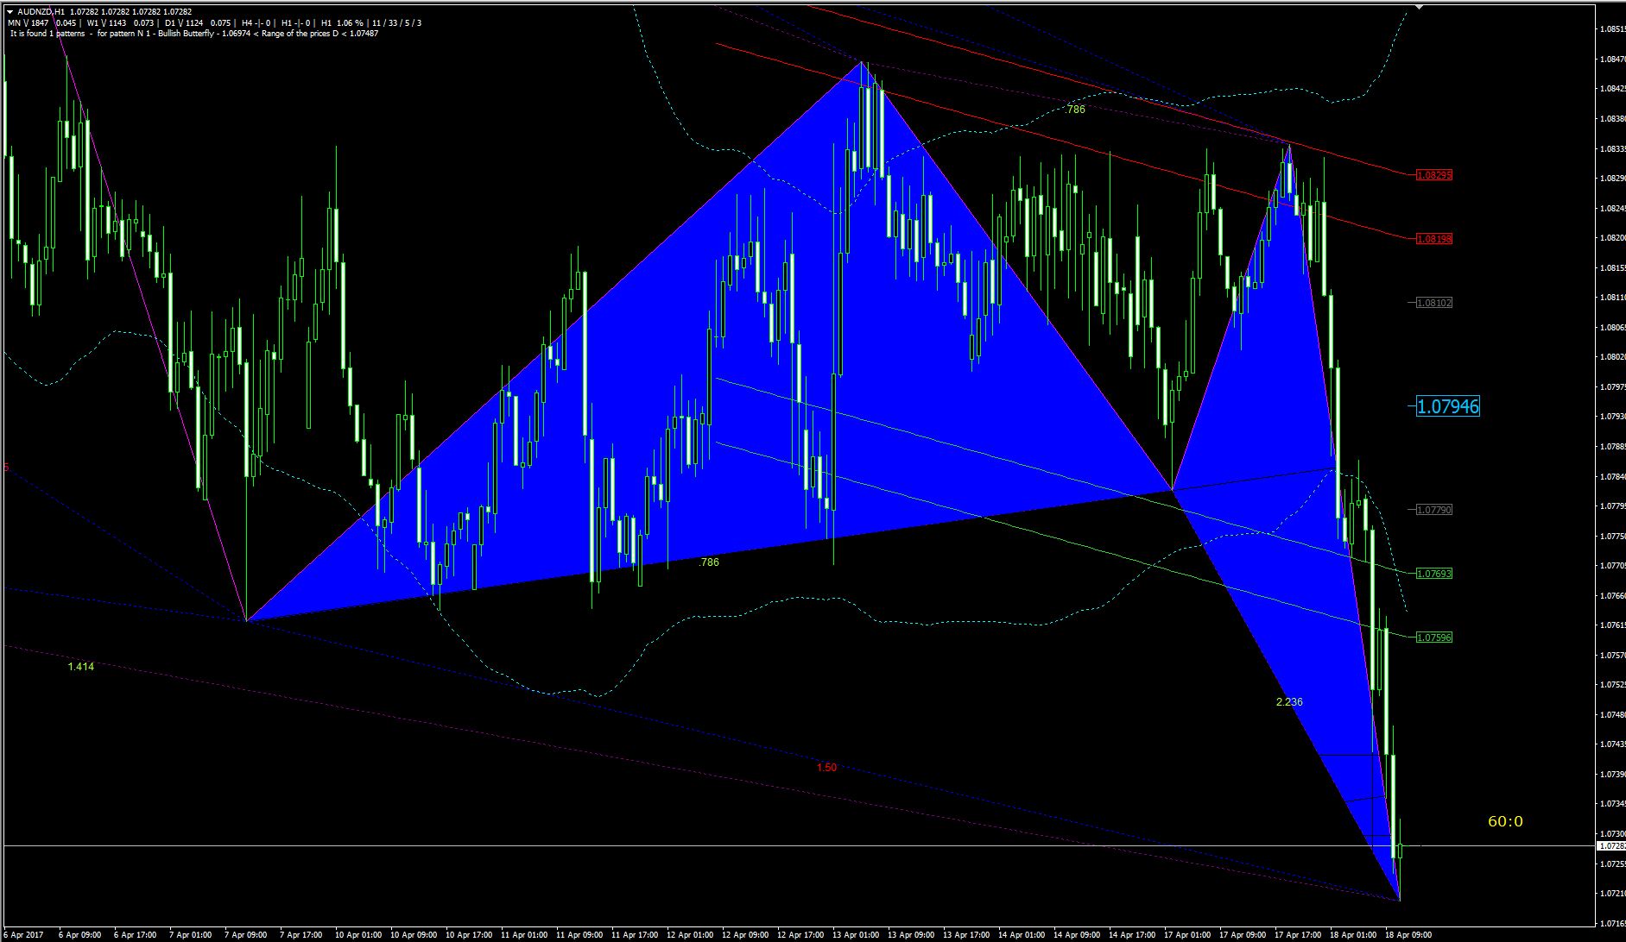Click the upper .786 label near the dotted line
1626x942 pixels.
[1073, 110]
